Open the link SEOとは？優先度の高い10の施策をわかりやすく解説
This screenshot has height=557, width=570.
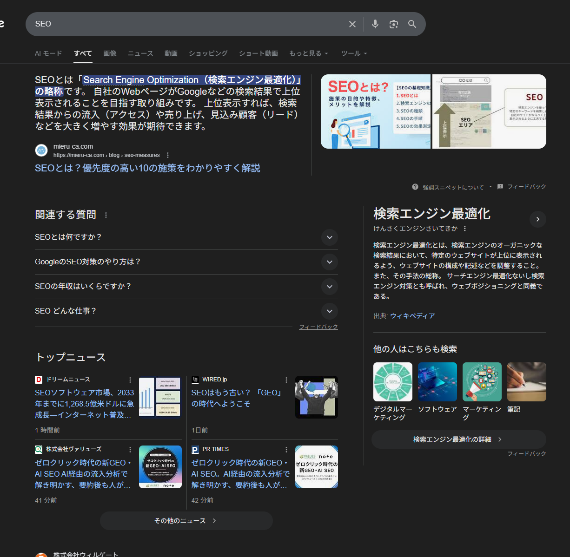tap(147, 168)
